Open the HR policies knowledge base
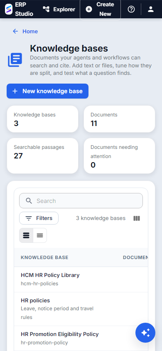This screenshot has width=162, height=351. (81, 309)
